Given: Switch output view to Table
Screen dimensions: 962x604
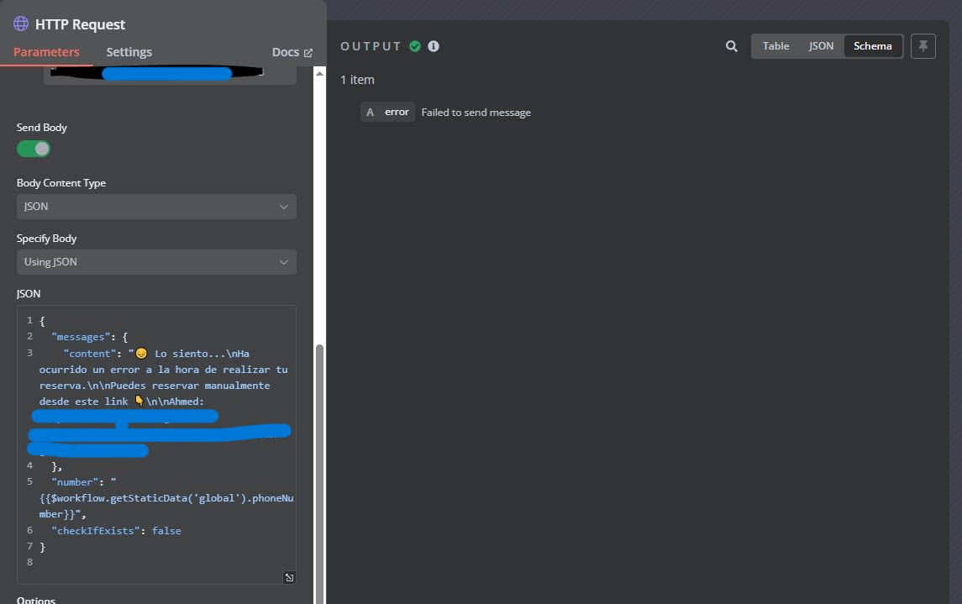Looking at the screenshot, I should (x=775, y=46).
